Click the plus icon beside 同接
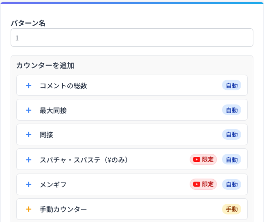 [28, 135]
